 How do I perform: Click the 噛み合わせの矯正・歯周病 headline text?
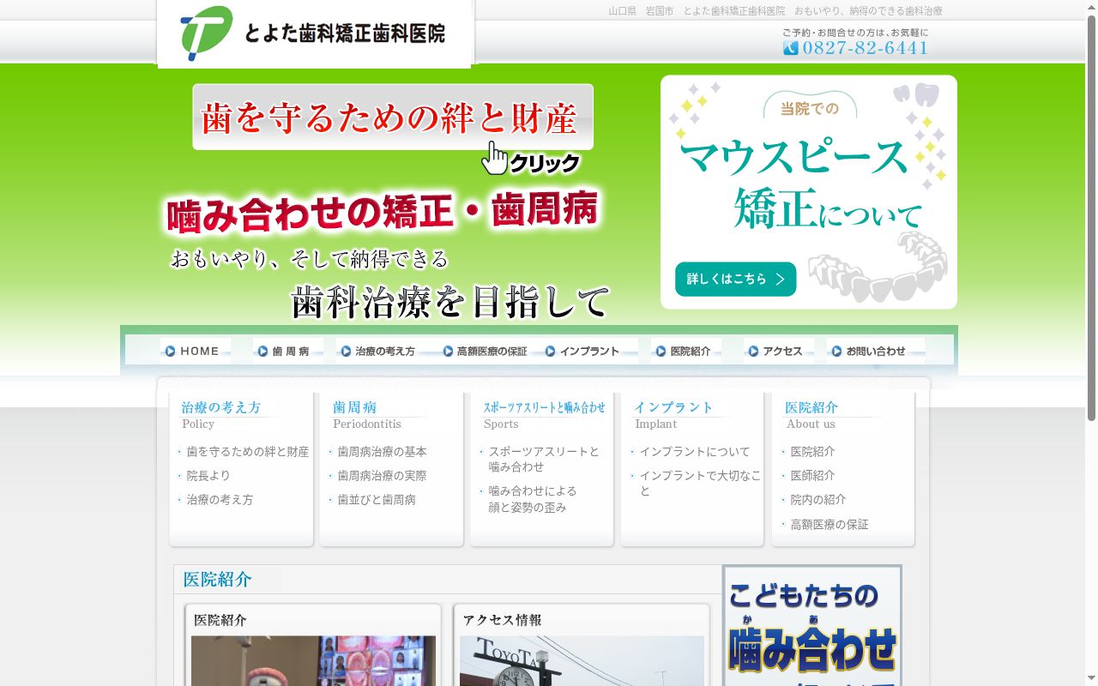click(382, 213)
